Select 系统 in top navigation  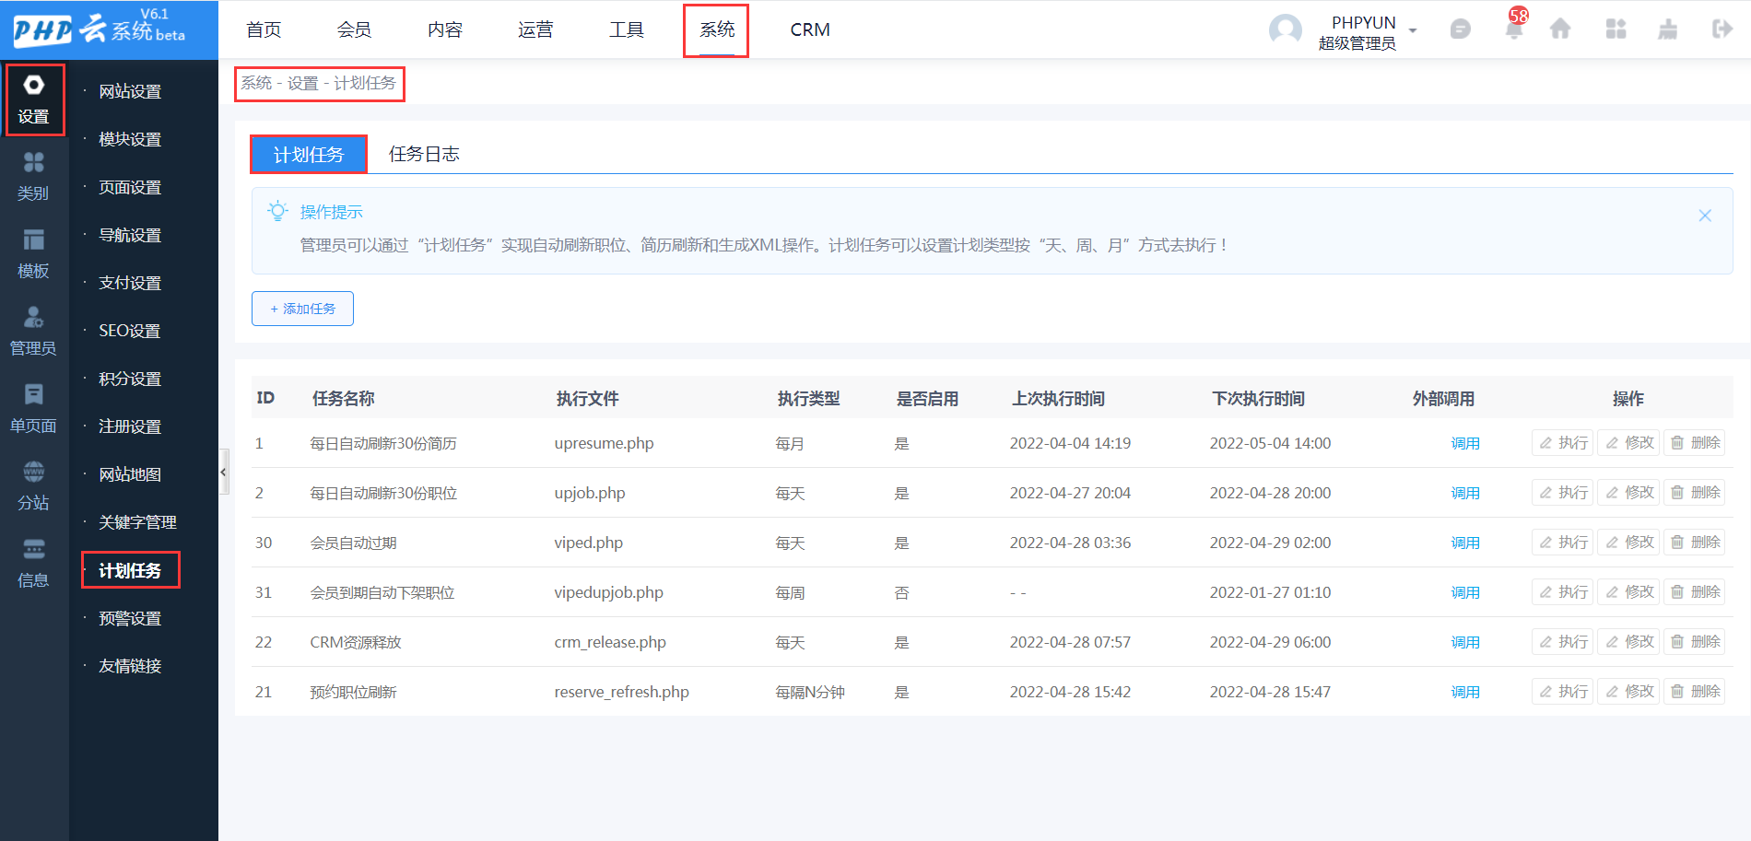pyautogui.click(x=717, y=29)
